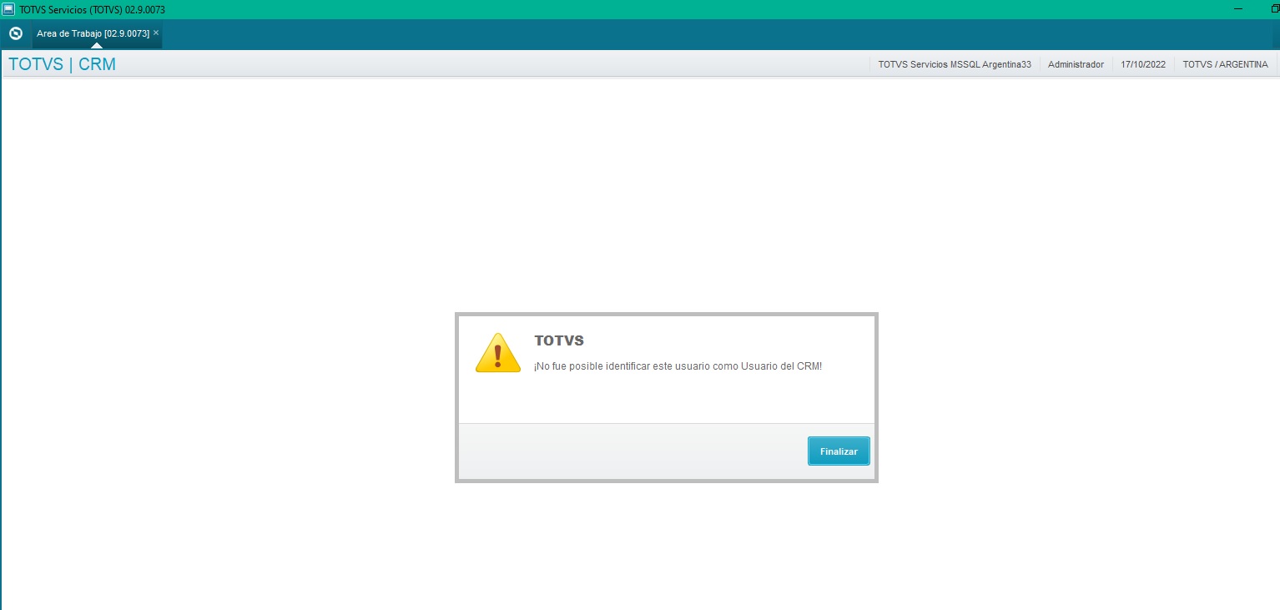Click TOTVS Servicios MSSQL Argentina33 environment label

[955, 64]
